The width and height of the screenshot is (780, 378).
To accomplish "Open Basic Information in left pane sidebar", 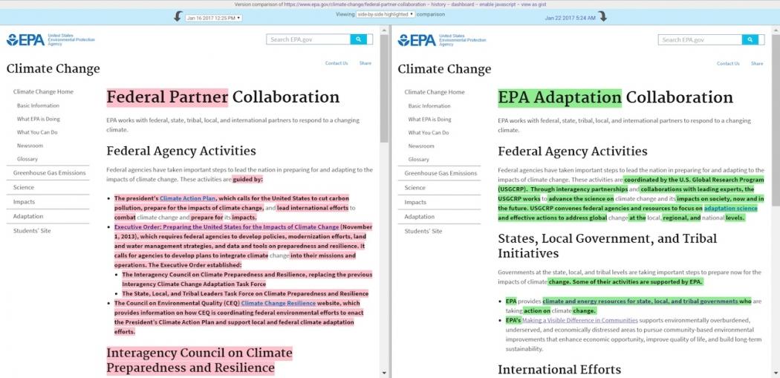I will 38,105.
